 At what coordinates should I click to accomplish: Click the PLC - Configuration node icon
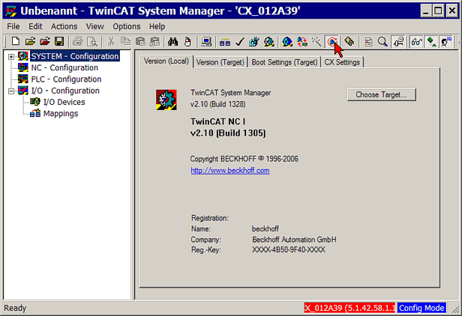[23, 79]
